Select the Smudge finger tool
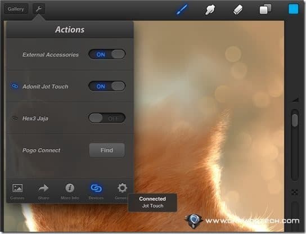This screenshot has width=306, height=234. point(210,9)
